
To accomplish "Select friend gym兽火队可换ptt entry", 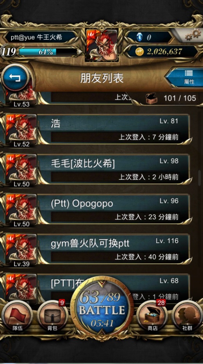I will (113, 249).
